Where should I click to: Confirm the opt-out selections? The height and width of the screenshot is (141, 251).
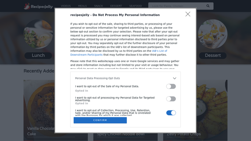click(x=100, y=120)
